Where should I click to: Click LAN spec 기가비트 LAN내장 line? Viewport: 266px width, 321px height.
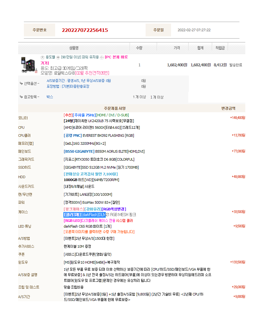[x=88, y=194]
